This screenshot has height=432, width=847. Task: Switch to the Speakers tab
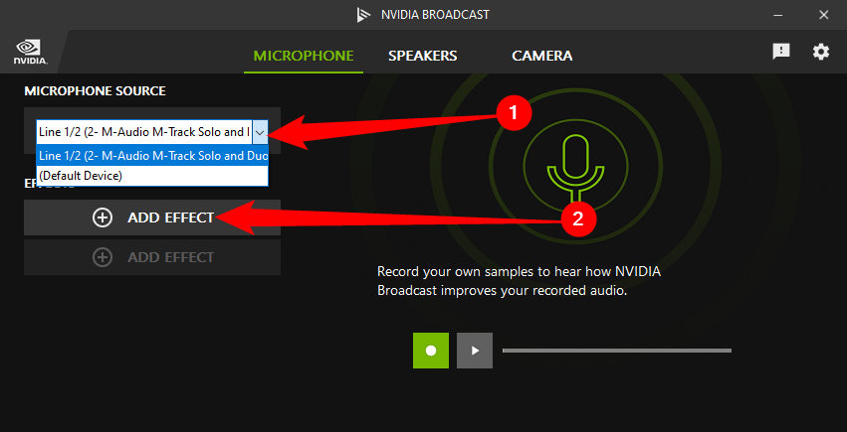point(422,56)
